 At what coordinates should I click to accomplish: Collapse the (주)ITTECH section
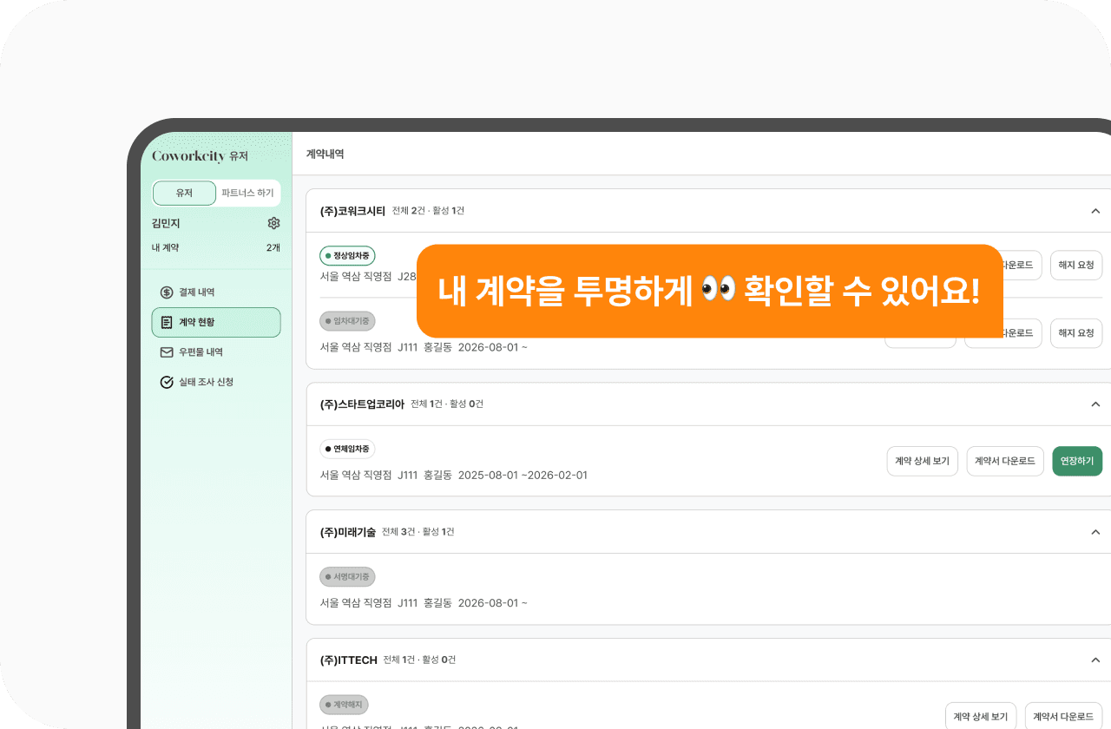click(1095, 660)
